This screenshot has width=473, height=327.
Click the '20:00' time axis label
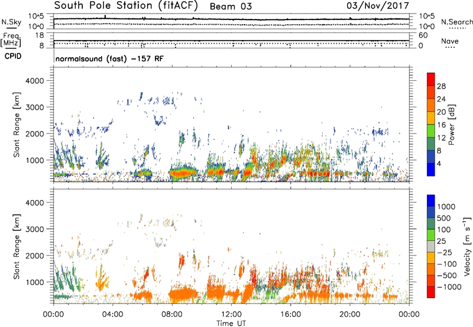pos(350,315)
